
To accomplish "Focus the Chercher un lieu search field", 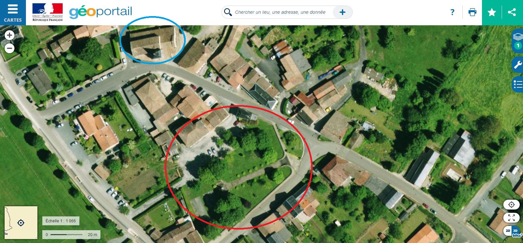I will (280, 12).
